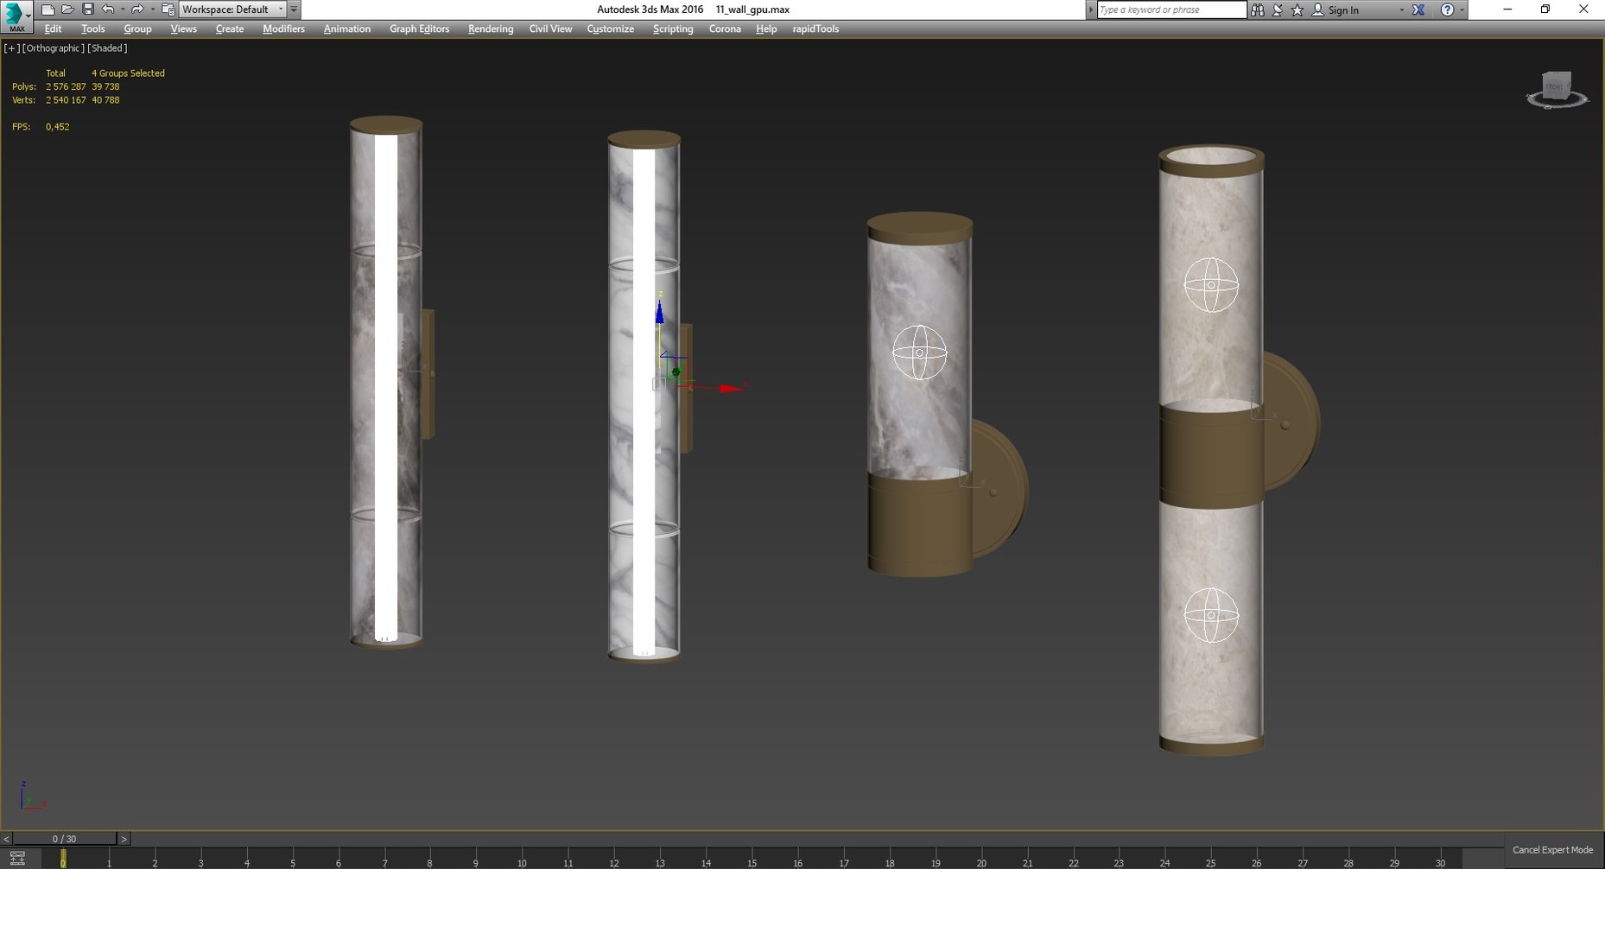This screenshot has width=1605, height=933.
Task: Open the 3ds Max application menu logo
Action: click(16, 16)
